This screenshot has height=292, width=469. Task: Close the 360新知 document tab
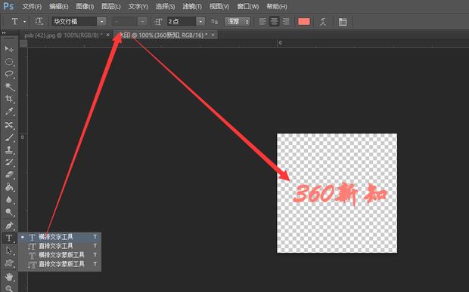[213, 35]
